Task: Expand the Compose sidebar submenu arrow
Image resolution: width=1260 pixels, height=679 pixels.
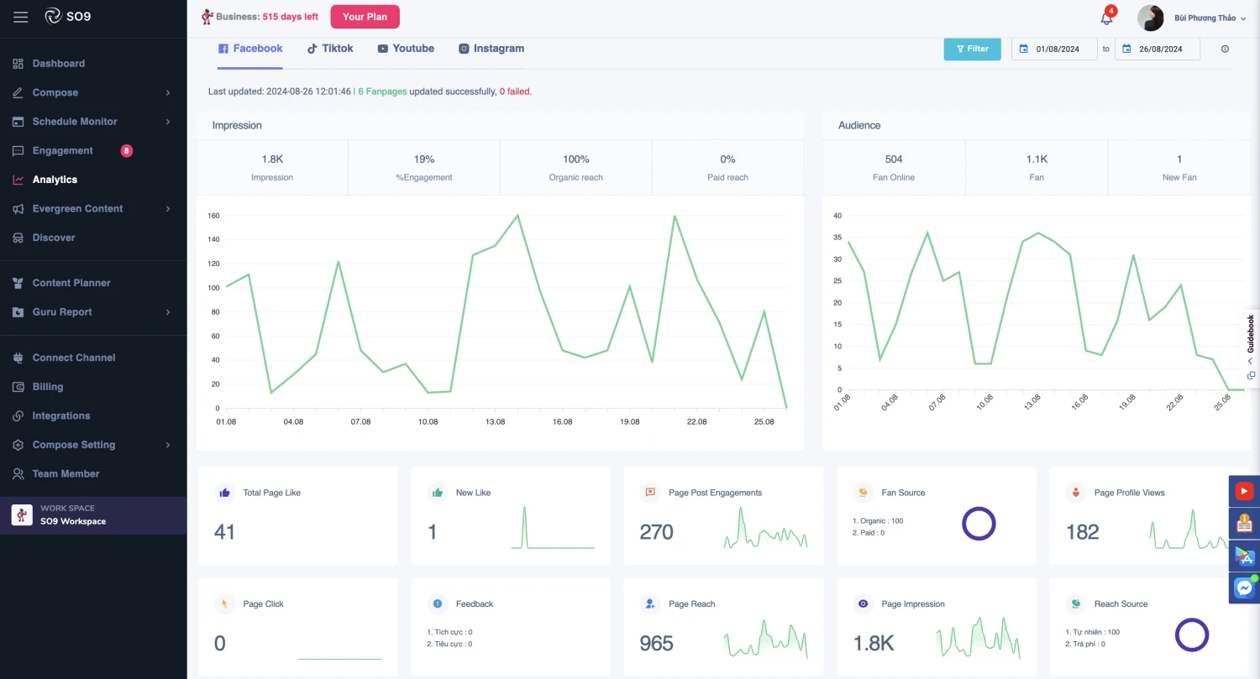Action: tap(168, 92)
